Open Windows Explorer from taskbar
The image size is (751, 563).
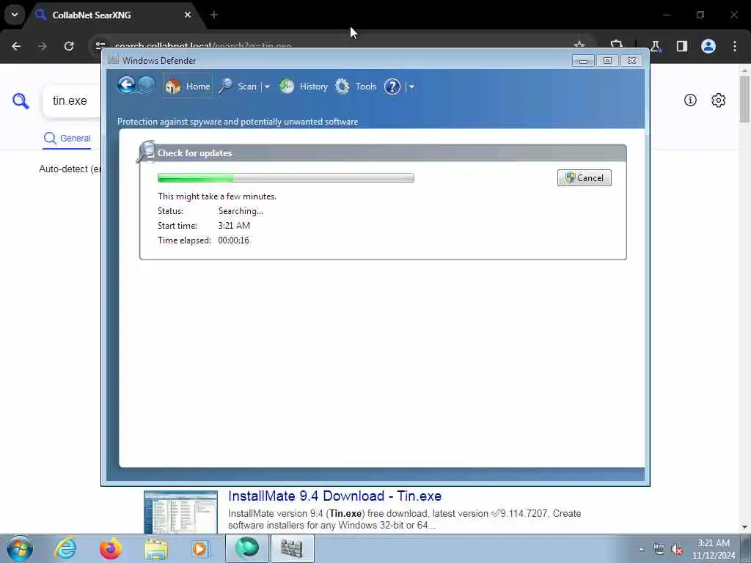click(x=156, y=548)
